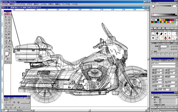
Task: Select the Paintbrush tool
Action: 6,29
